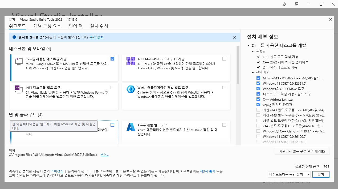Uncheck MSVC v143 - VS 2022 C++ option

tap(258, 78)
